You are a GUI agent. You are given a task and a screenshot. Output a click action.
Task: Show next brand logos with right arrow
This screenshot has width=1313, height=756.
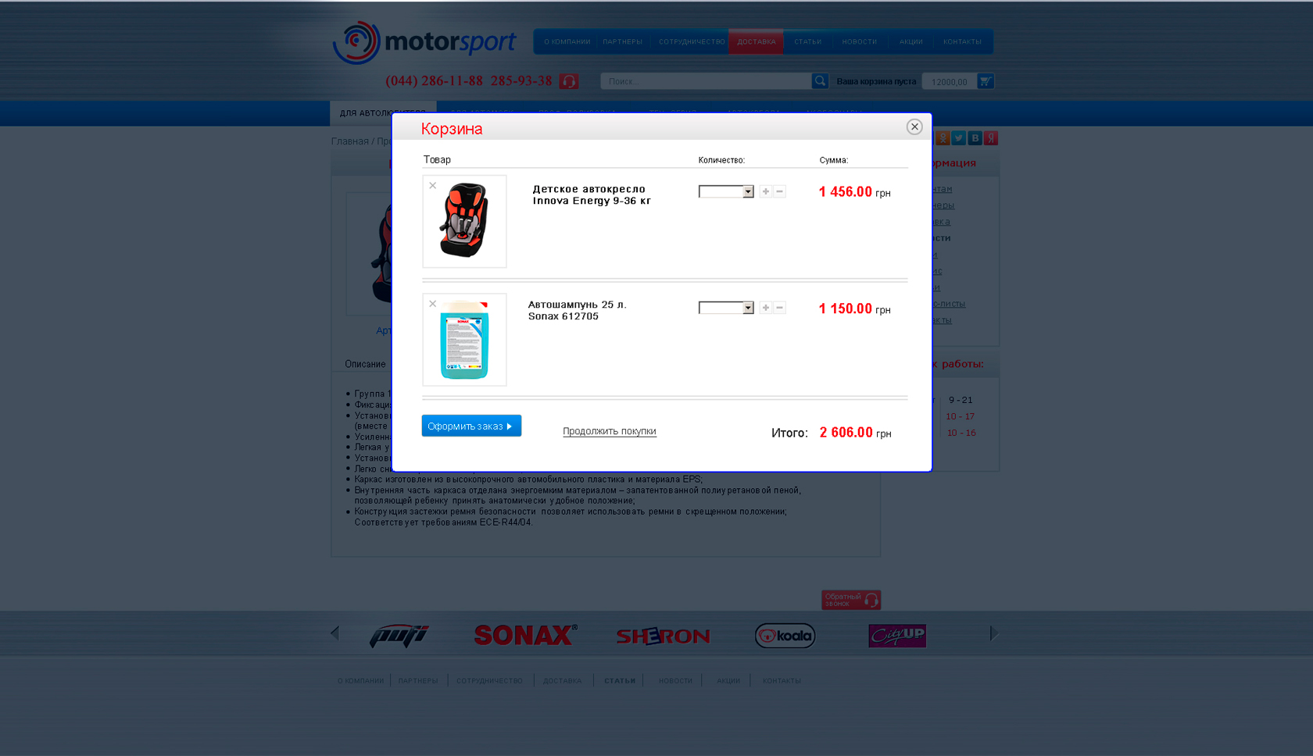(993, 633)
